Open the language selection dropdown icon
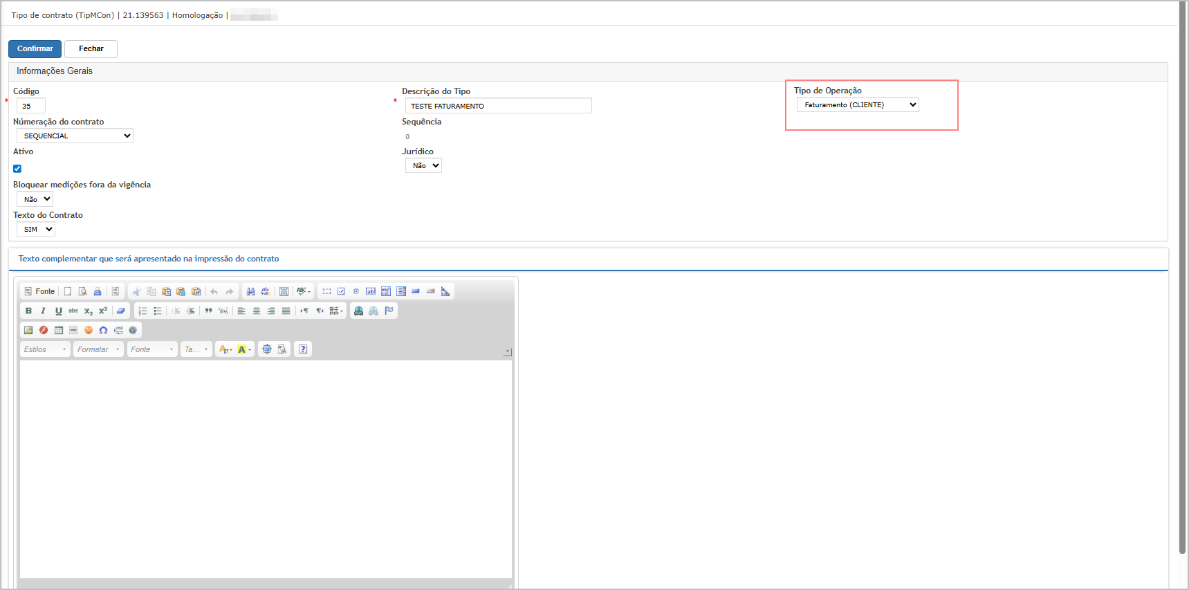 pyautogui.click(x=336, y=311)
